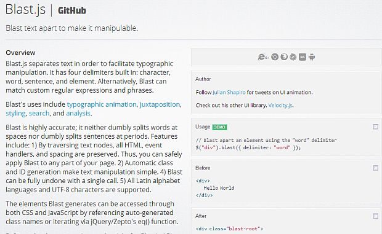Screen dimensions: 382x234
Task: Open the green DEMO badge
Action: (219, 127)
